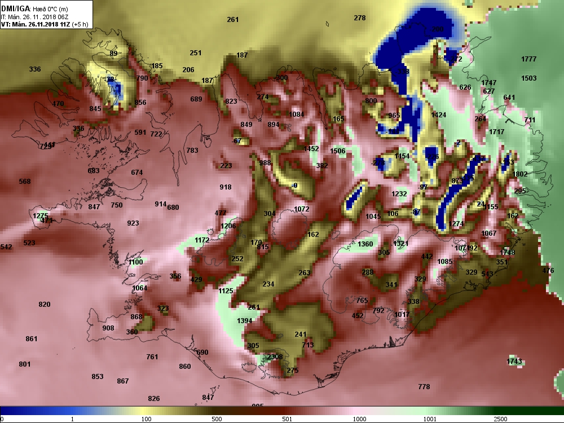Click the map value '1232'

pos(399,193)
